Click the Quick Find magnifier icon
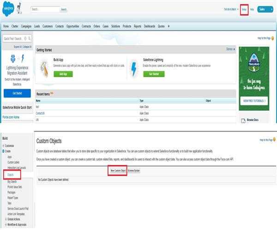Viewport: 277px width, 230px height. (30, 38)
